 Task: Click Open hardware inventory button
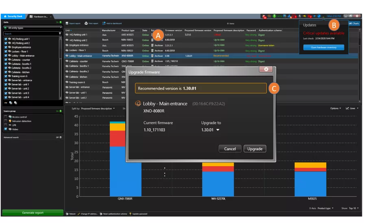(x=324, y=47)
